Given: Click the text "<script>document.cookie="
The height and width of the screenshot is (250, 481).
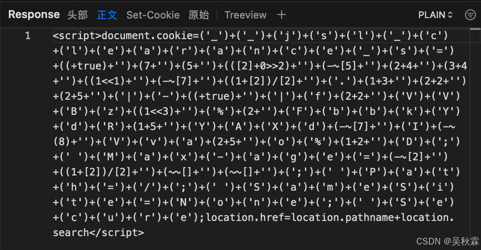Looking at the screenshot, I should [126, 36].
